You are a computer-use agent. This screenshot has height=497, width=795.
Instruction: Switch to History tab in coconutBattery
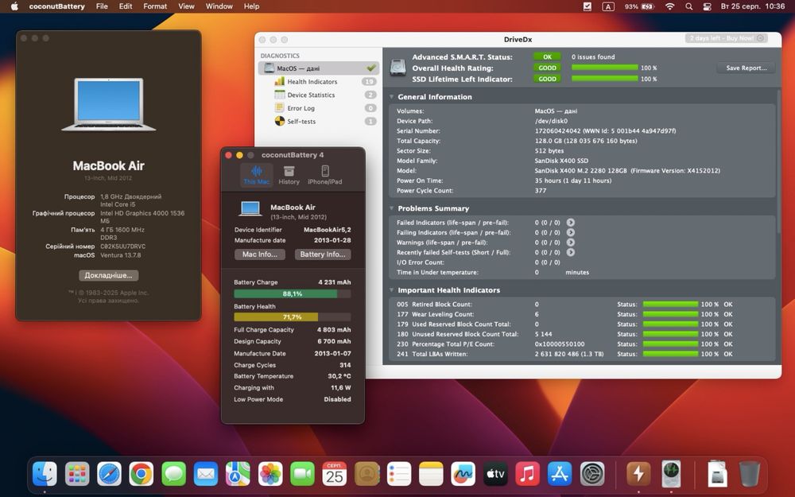(x=289, y=175)
